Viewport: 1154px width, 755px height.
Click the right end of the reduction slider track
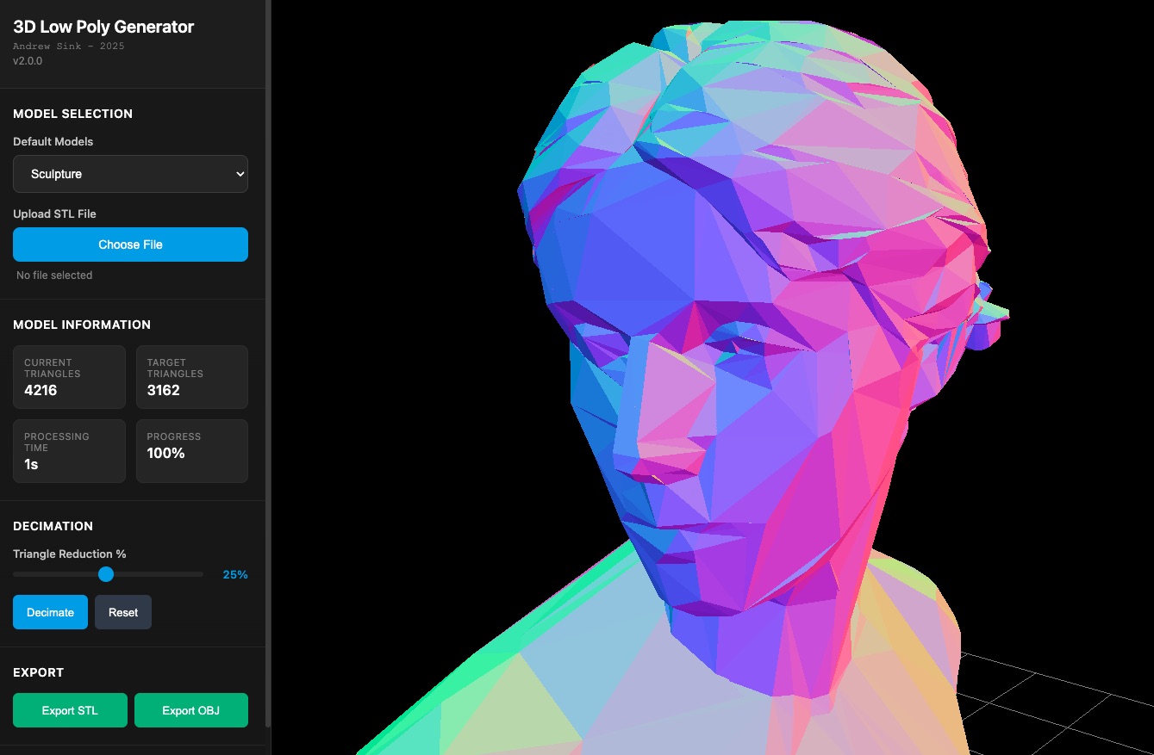[x=200, y=574]
